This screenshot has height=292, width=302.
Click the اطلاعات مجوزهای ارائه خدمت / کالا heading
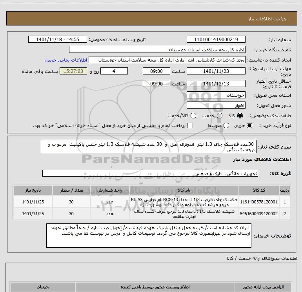(x=262, y=258)
